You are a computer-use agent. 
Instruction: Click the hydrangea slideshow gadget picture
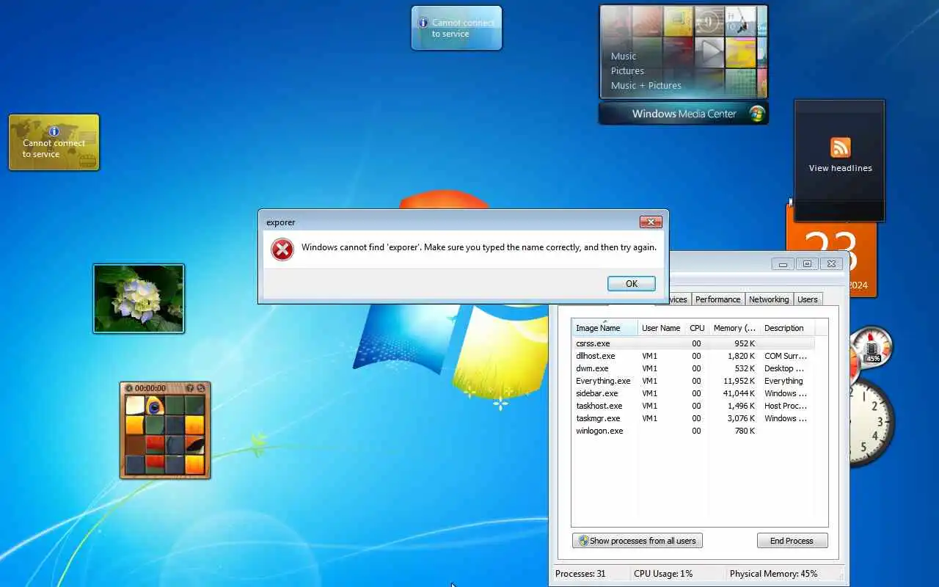(x=139, y=299)
